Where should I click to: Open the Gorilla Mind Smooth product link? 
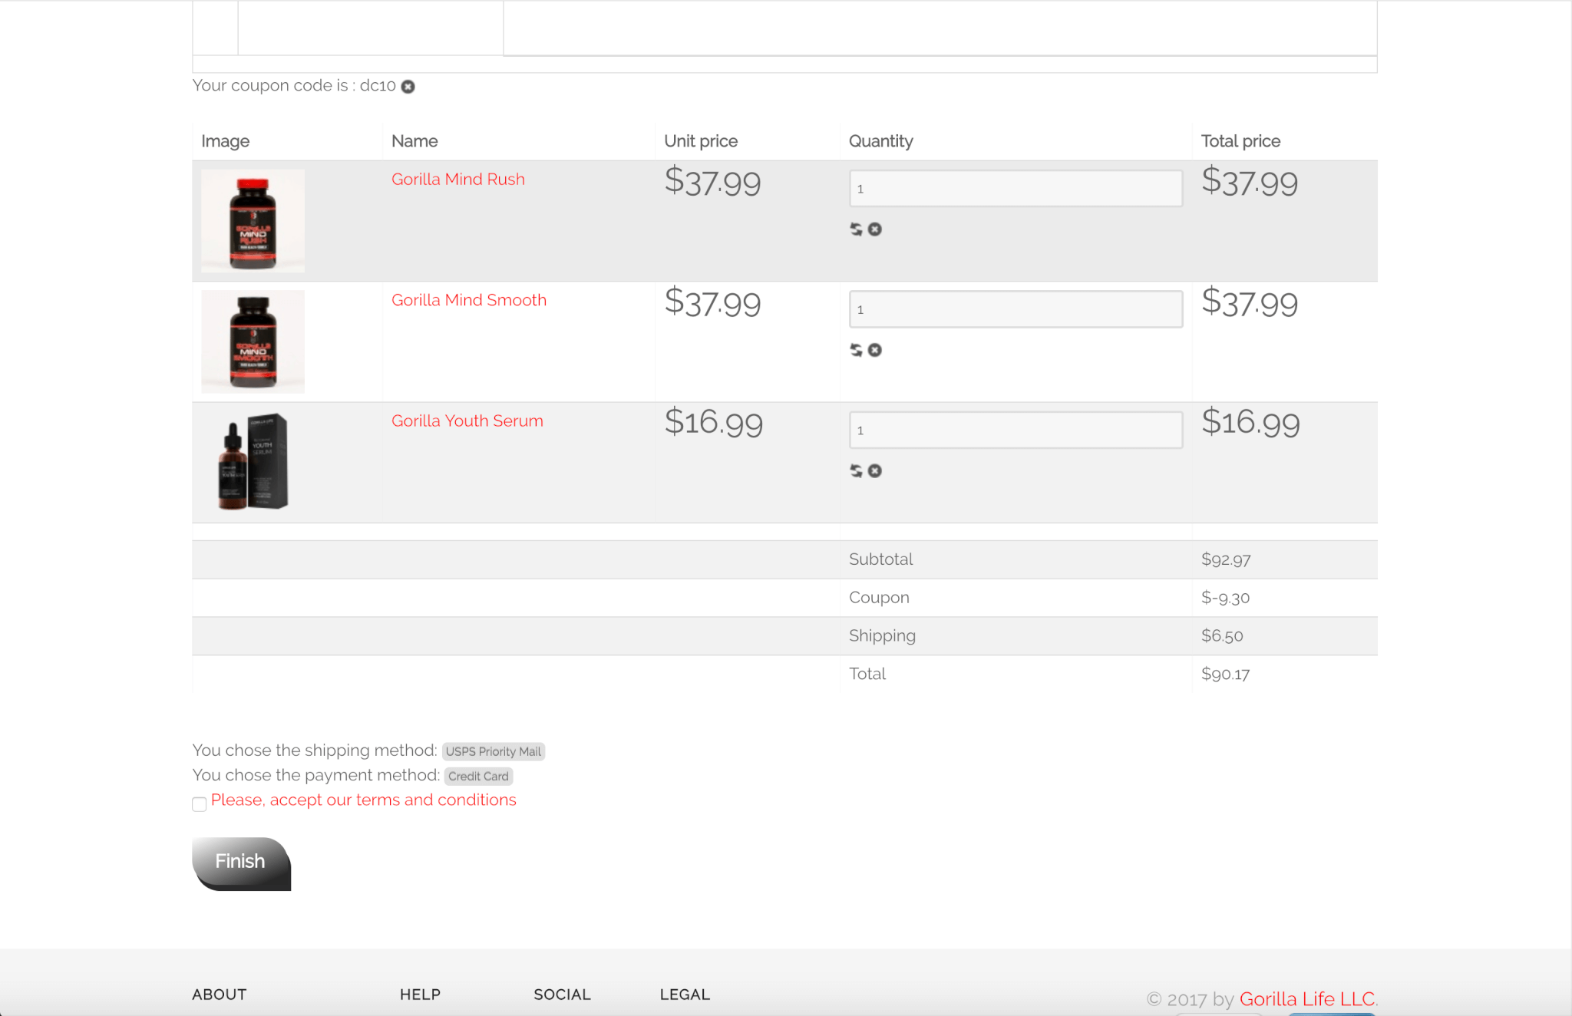point(469,300)
